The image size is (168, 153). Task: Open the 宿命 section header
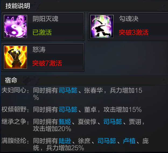click(11, 80)
